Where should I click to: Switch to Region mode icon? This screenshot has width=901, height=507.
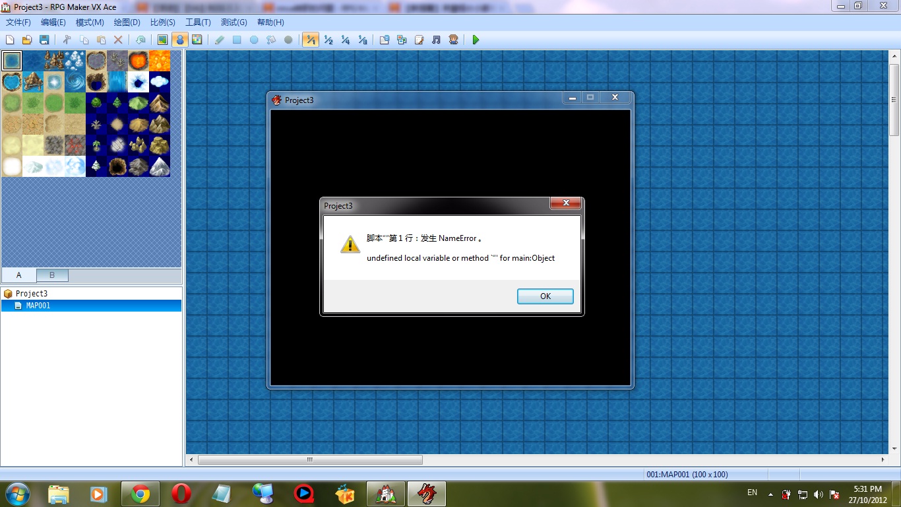(197, 40)
